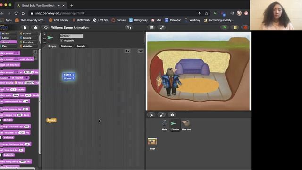302x170 pixels.
Task: Go to browser home page
Action: point(23,13)
